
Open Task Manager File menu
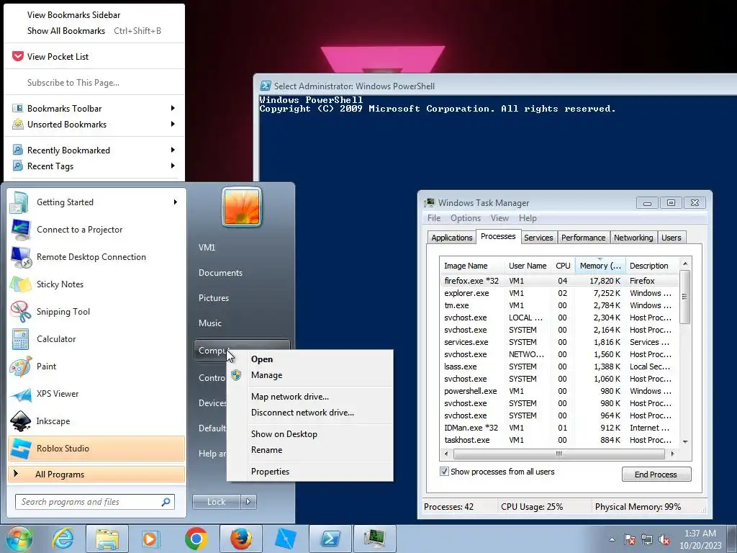pyautogui.click(x=434, y=218)
